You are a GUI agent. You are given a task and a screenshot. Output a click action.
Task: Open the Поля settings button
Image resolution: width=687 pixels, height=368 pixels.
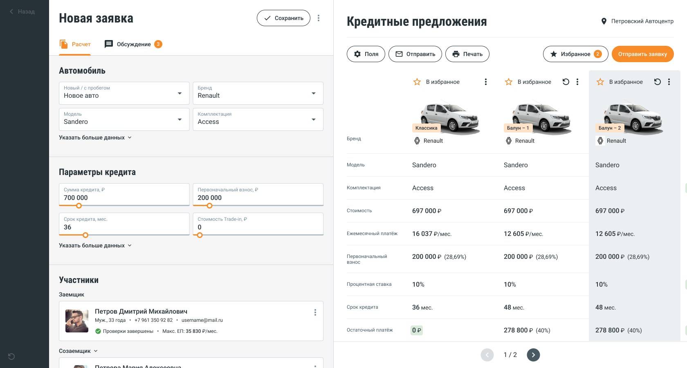(366, 54)
